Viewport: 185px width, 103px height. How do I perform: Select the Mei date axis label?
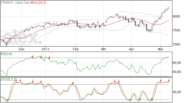[160, 49]
